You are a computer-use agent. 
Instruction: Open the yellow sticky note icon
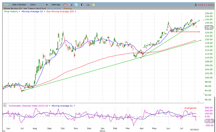point(94,5)
